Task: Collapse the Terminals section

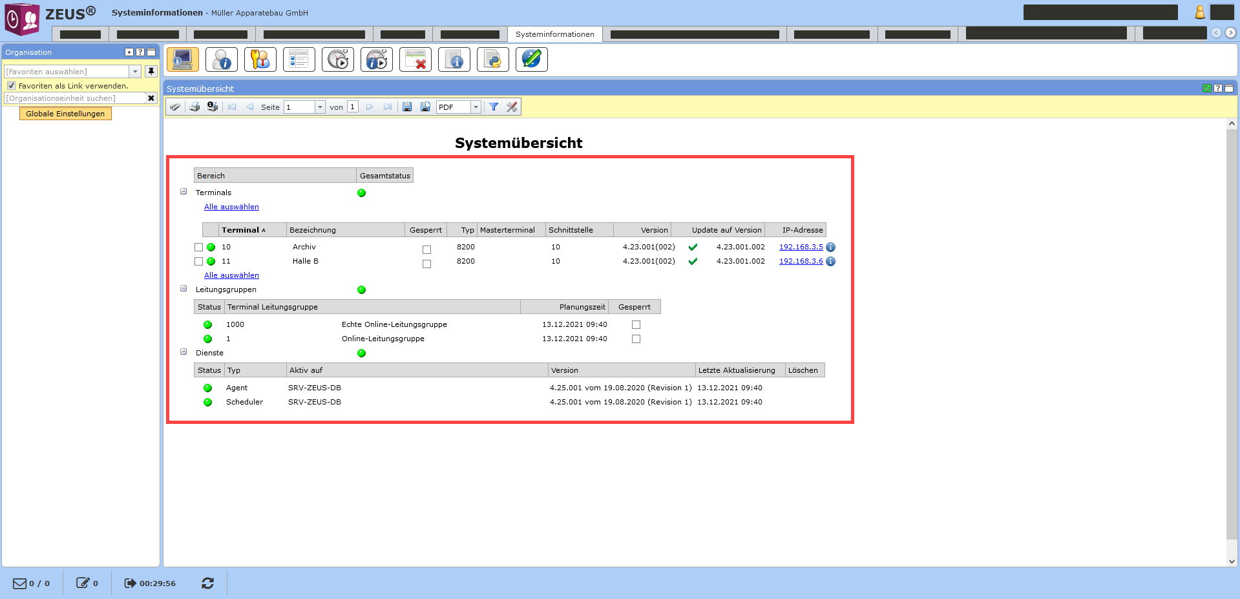Action: click(x=184, y=192)
